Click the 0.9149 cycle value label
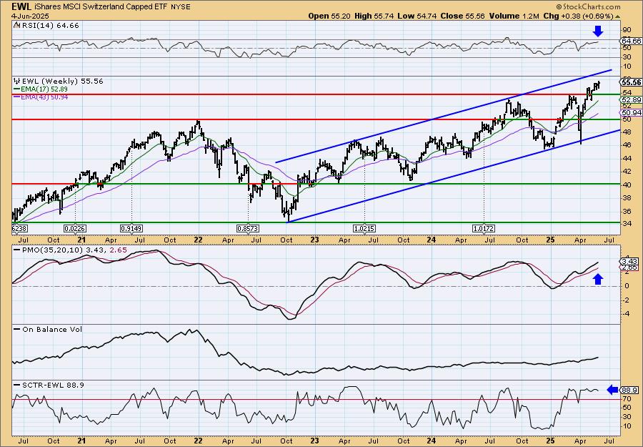The width and height of the screenshot is (643, 447). tap(131, 228)
